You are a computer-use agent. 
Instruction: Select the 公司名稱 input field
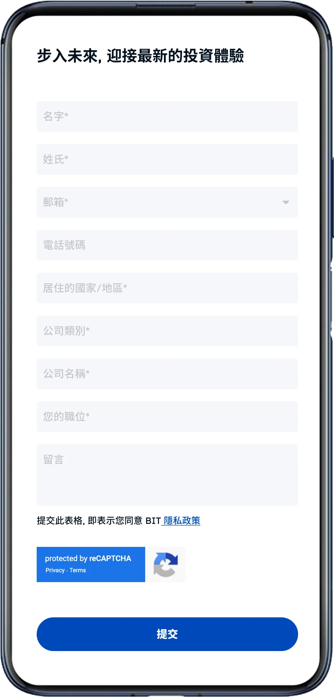[x=167, y=374]
